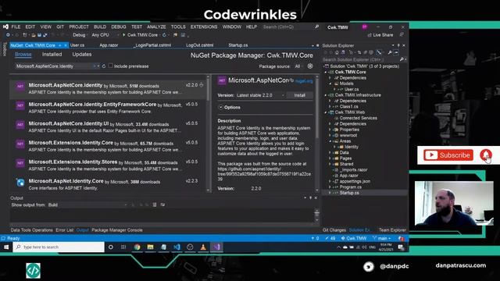
Task: Click the search magnifier in Solution Explorer
Action: pyautogui.click(x=402, y=59)
